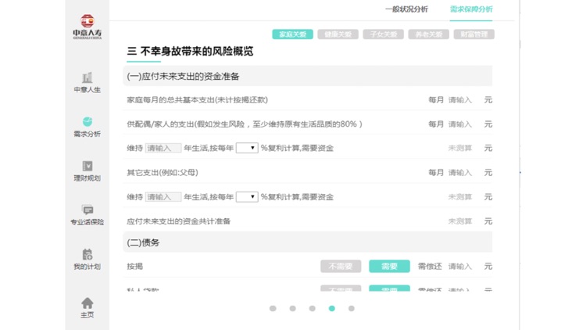The height and width of the screenshot is (330, 586).
Task: Click years input below 其它支出 row
Action: click(163, 197)
